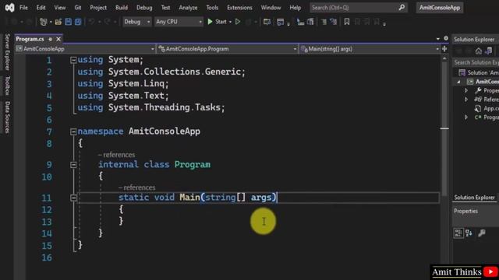Open the AmitConsoleApp project navigation dropdown
The width and height of the screenshot is (499, 280).
[85, 49]
